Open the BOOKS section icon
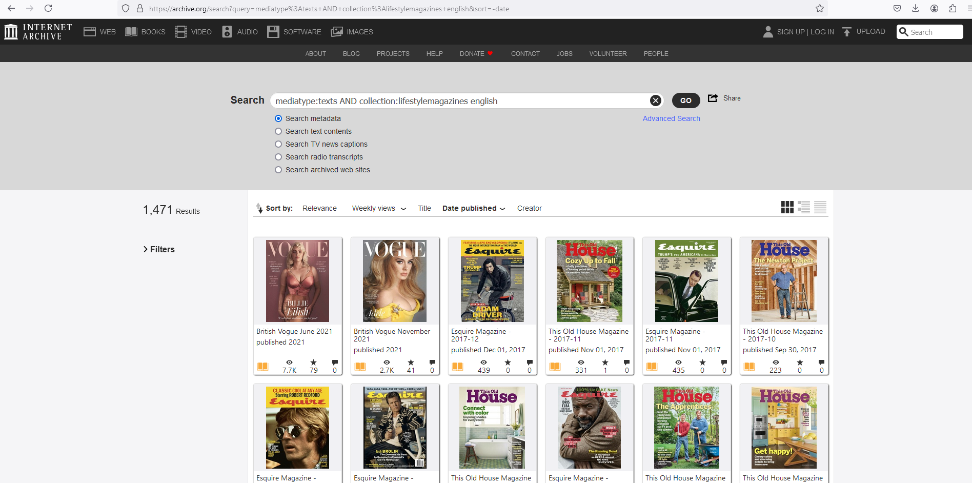Image resolution: width=972 pixels, height=483 pixels. point(131,32)
